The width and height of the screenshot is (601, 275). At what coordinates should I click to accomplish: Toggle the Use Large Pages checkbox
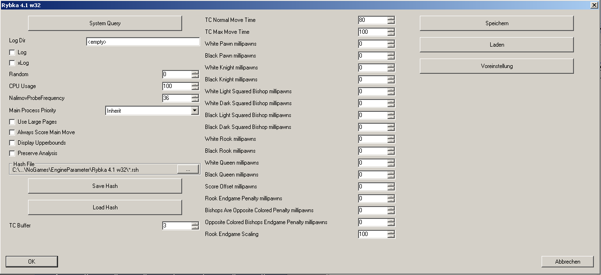pos(12,122)
